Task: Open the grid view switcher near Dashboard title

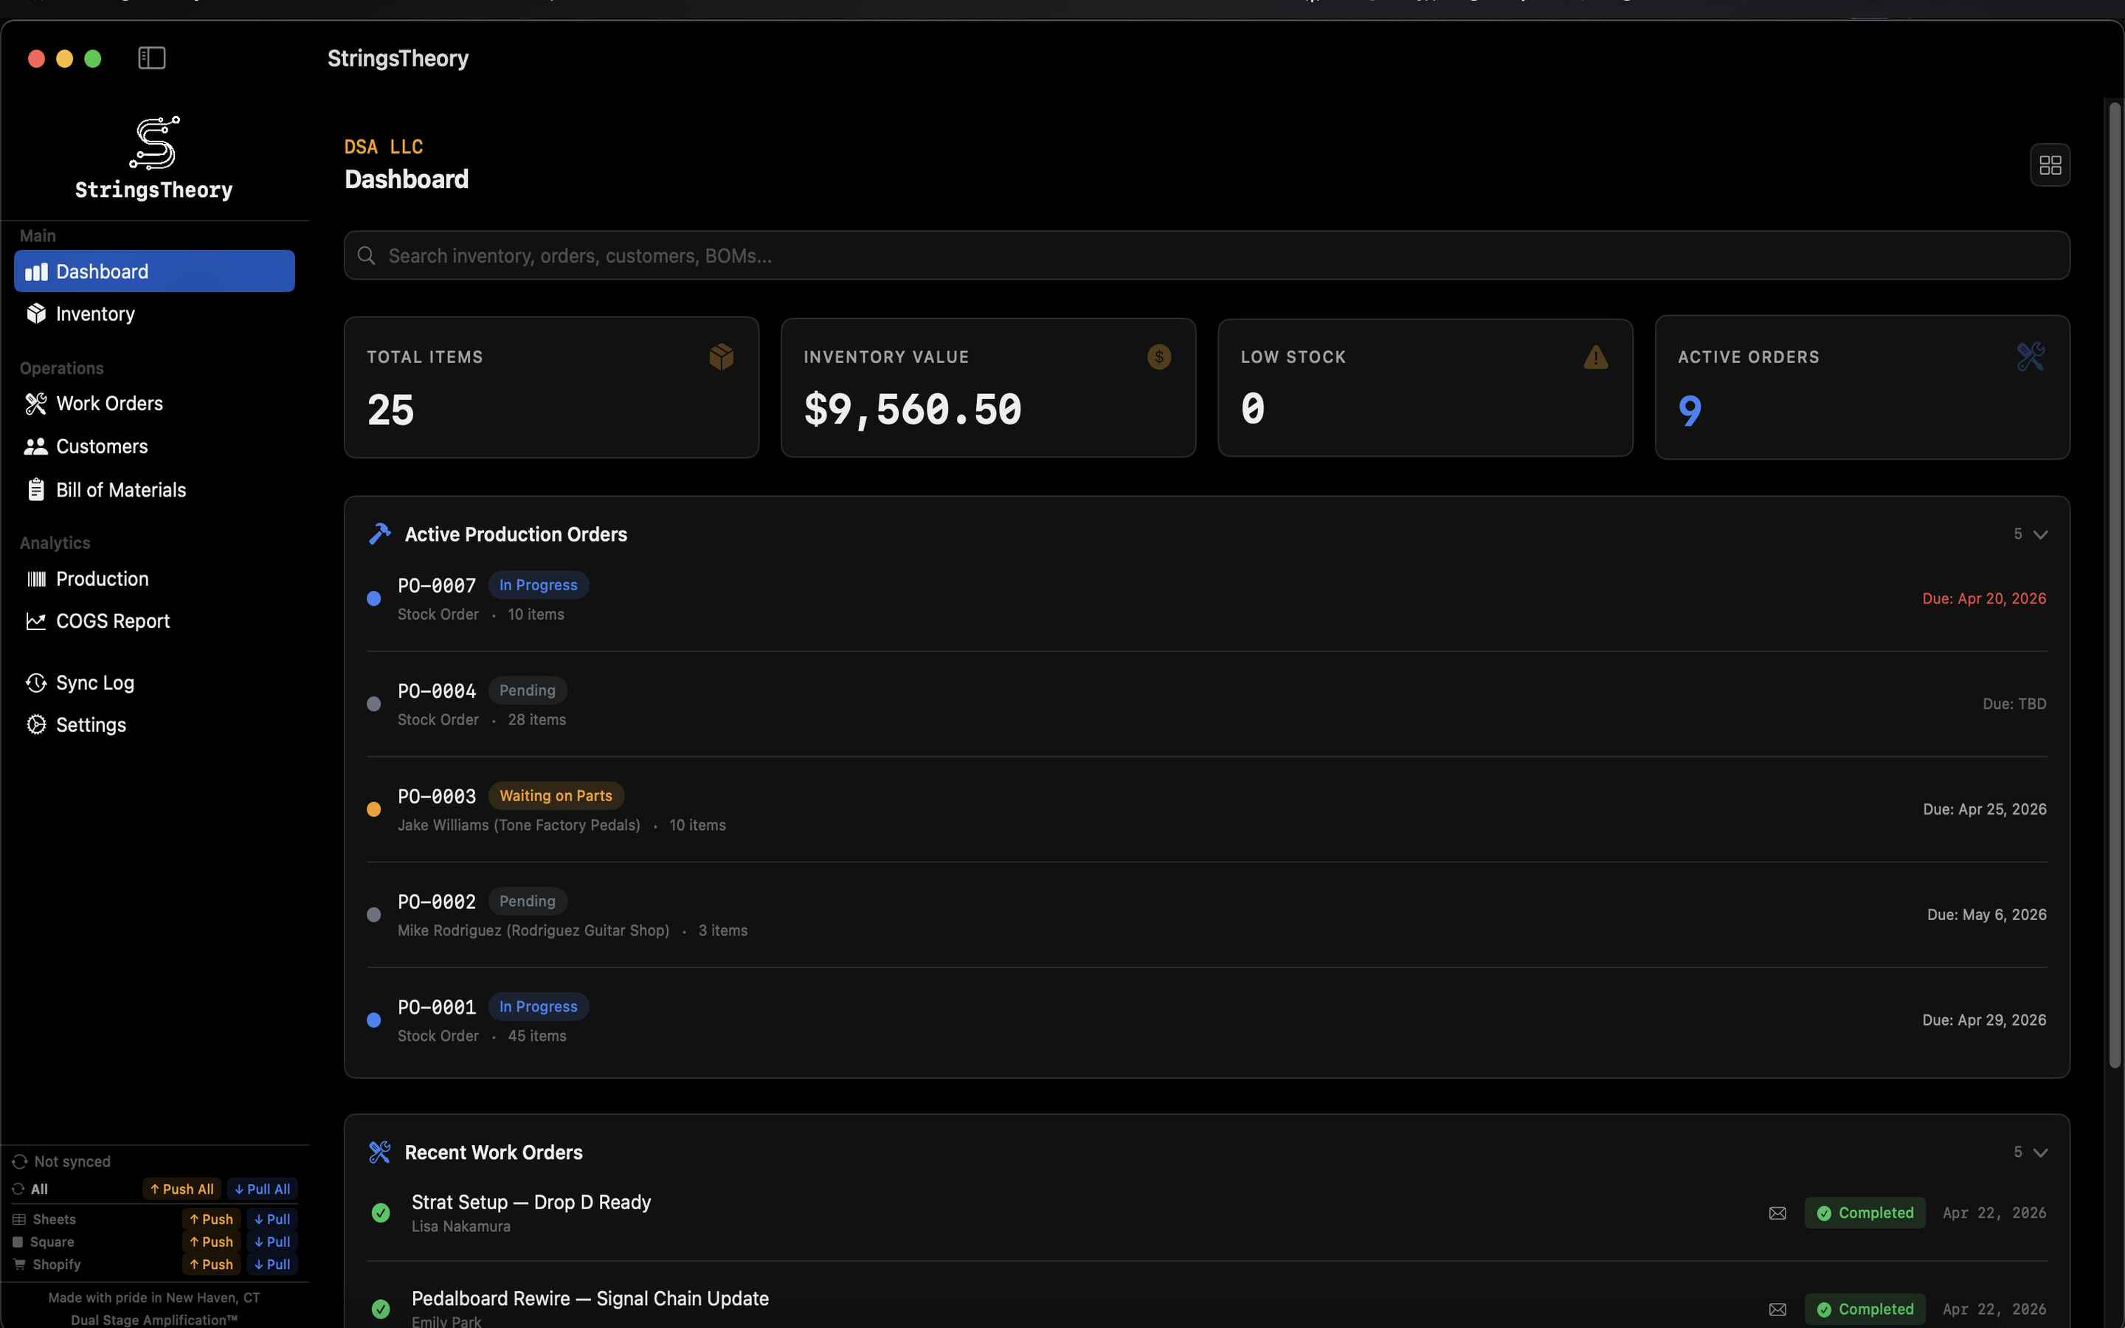Action: coord(2050,165)
